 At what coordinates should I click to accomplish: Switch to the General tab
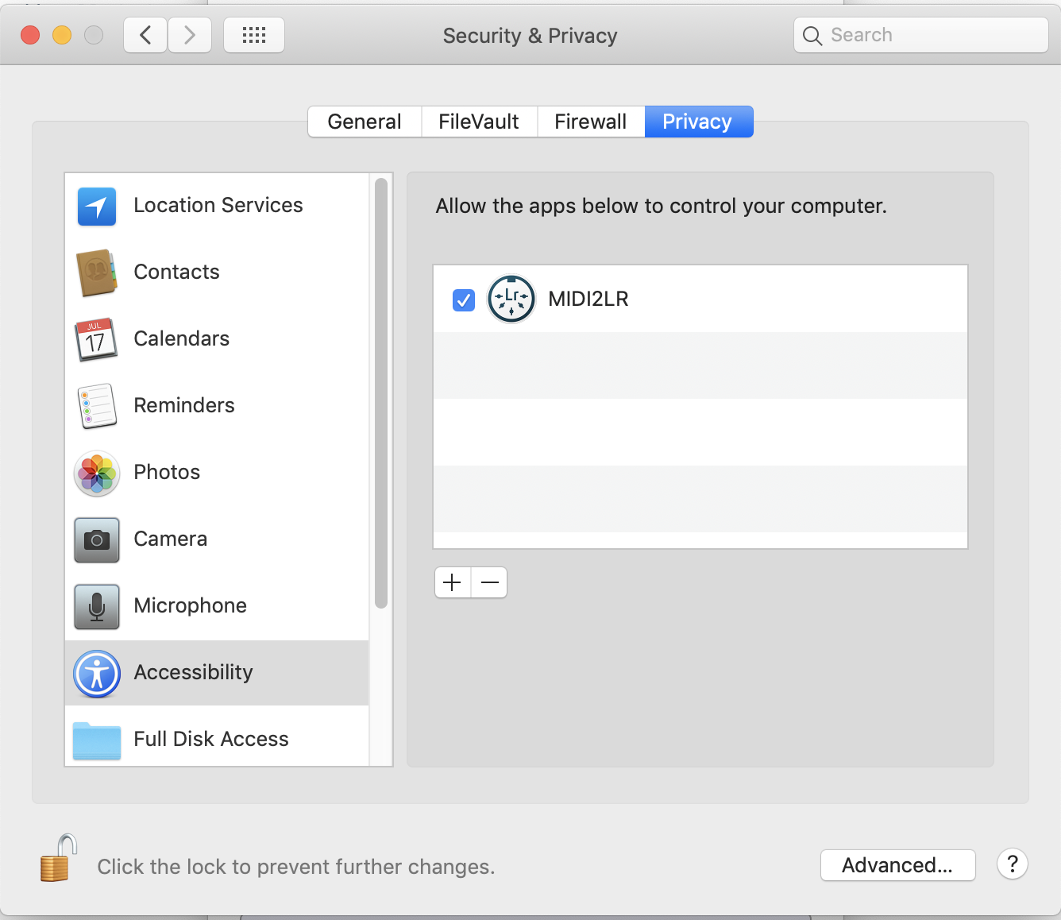tap(365, 122)
